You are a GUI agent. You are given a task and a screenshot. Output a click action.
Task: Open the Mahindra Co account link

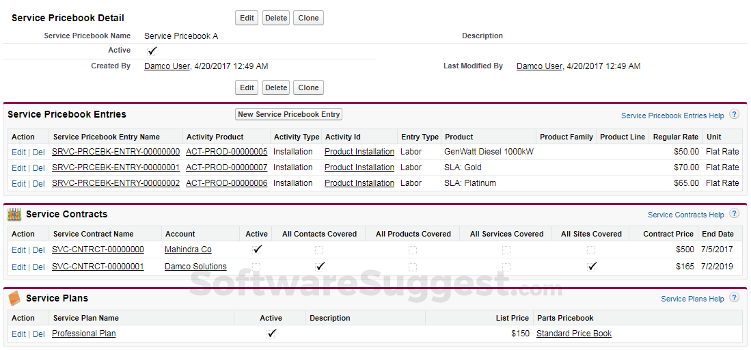(188, 250)
